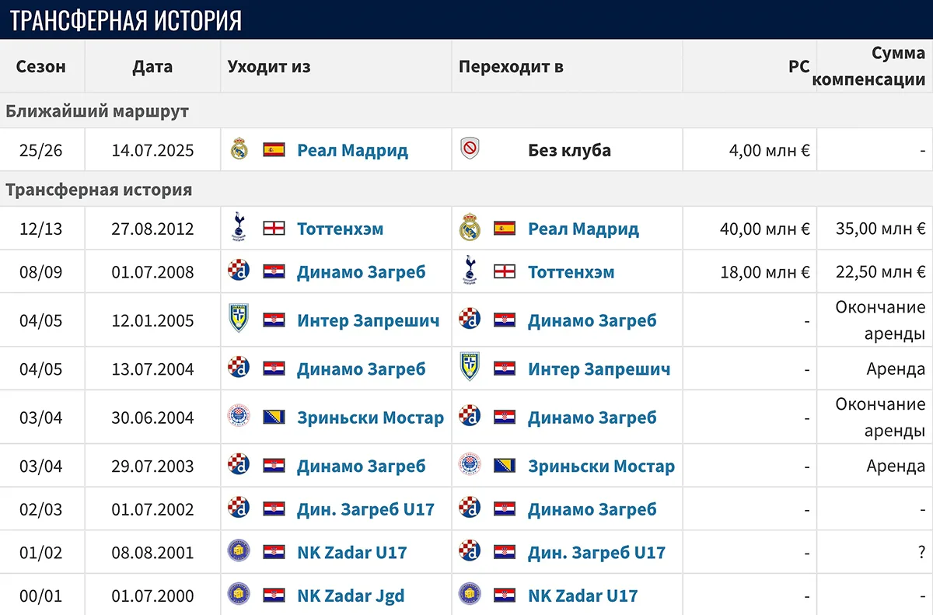Click the 'Без клуба' no-club icon

[x=470, y=149]
